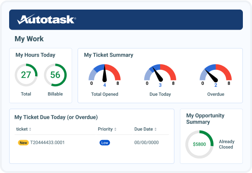Click the My Hours Today heading
Screen dimensions: 252x173
click(35, 55)
